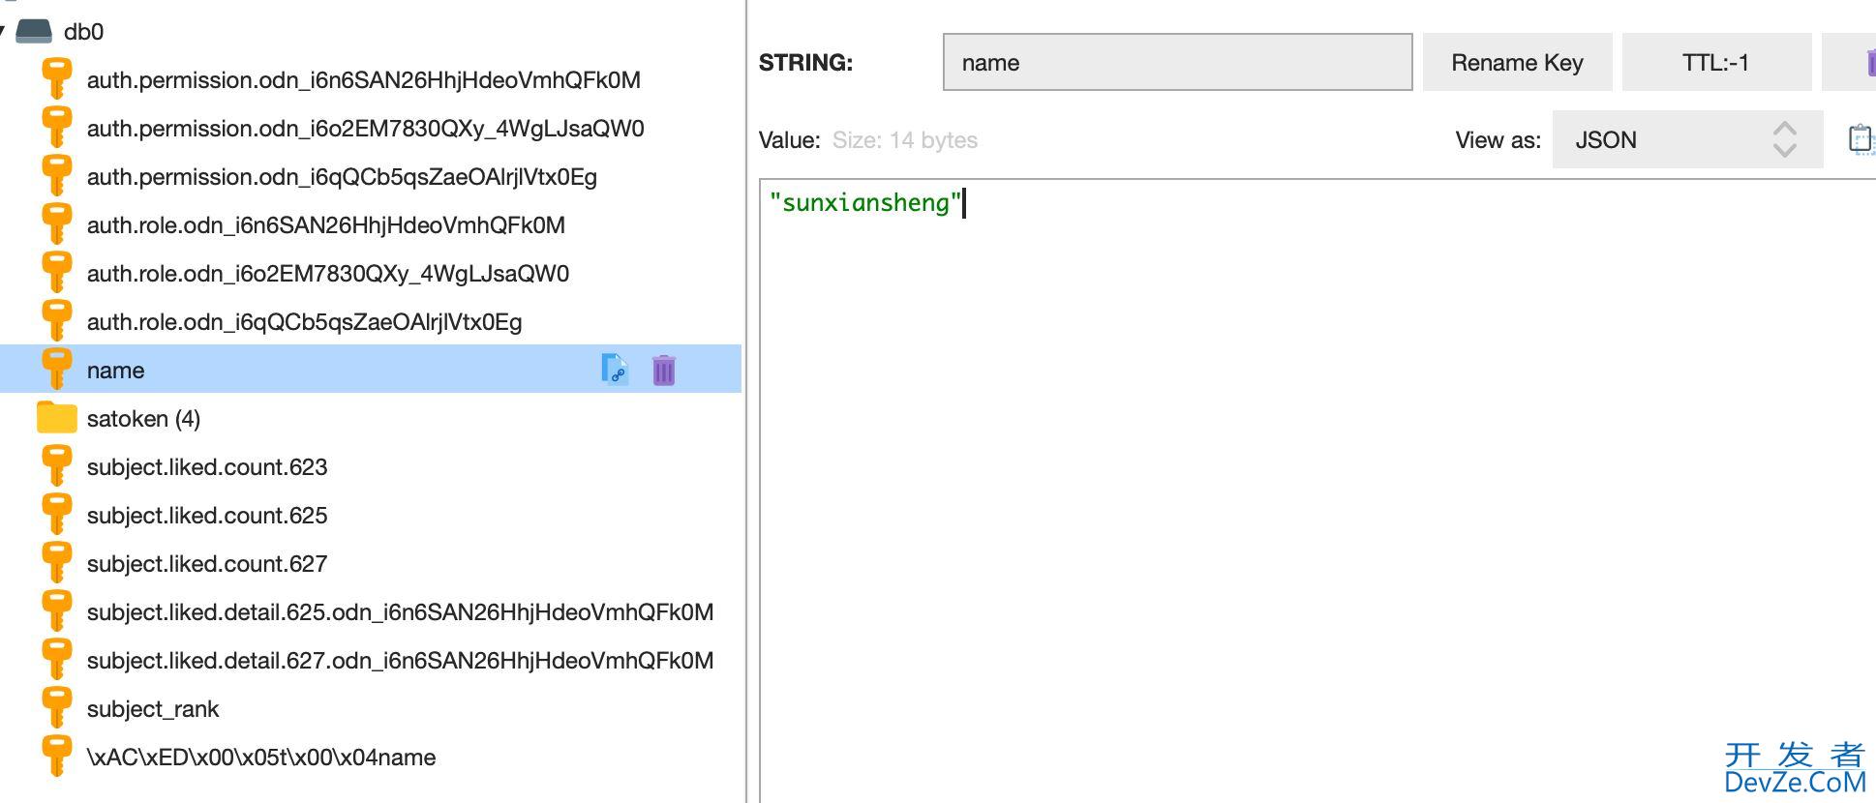Click key icon beside auth.role.odn_i6qQCb5qsZaeOAlrjlVtx0Eg
The width and height of the screenshot is (1876, 803).
click(56, 321)
